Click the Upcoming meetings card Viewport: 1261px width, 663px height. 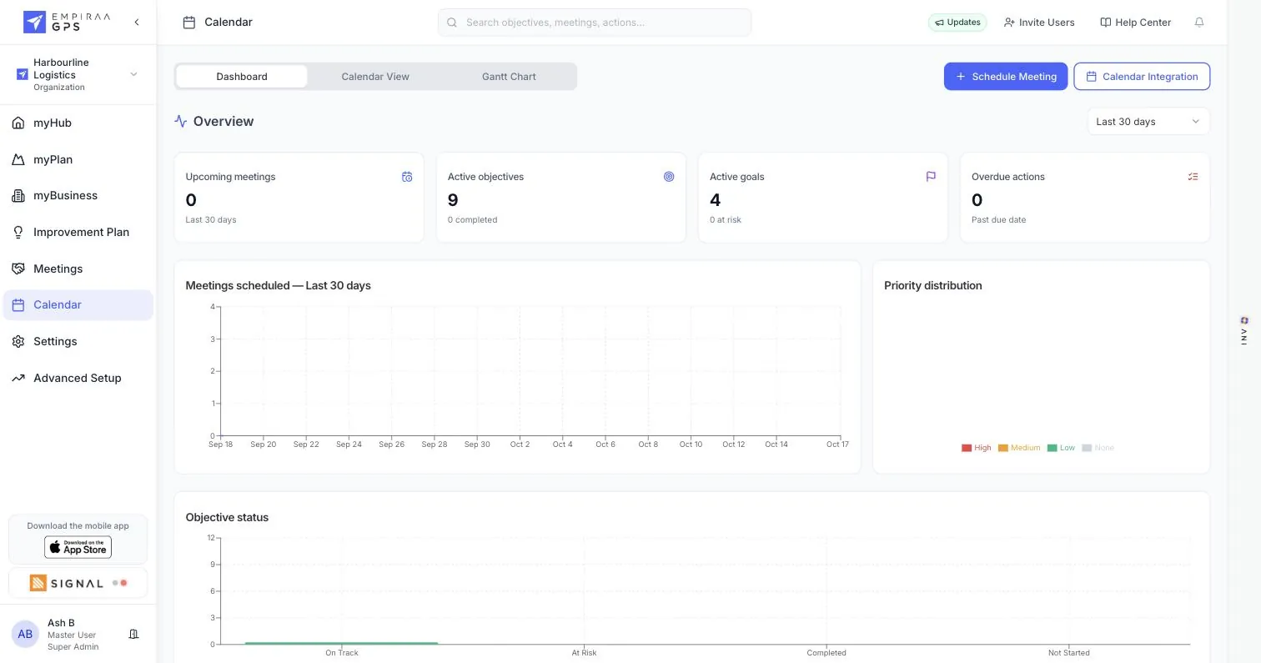[x=299, y=198]
